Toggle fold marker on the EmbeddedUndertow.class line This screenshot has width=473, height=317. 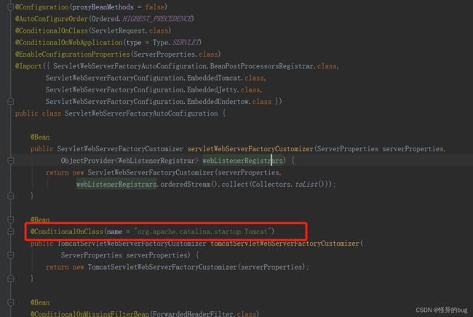(10, 102)
